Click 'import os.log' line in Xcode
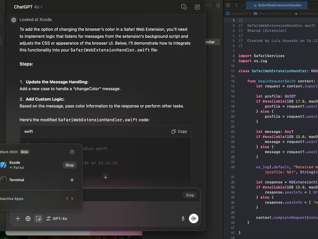This screenshot has width=318, height=239. click(x=253, y=61)
